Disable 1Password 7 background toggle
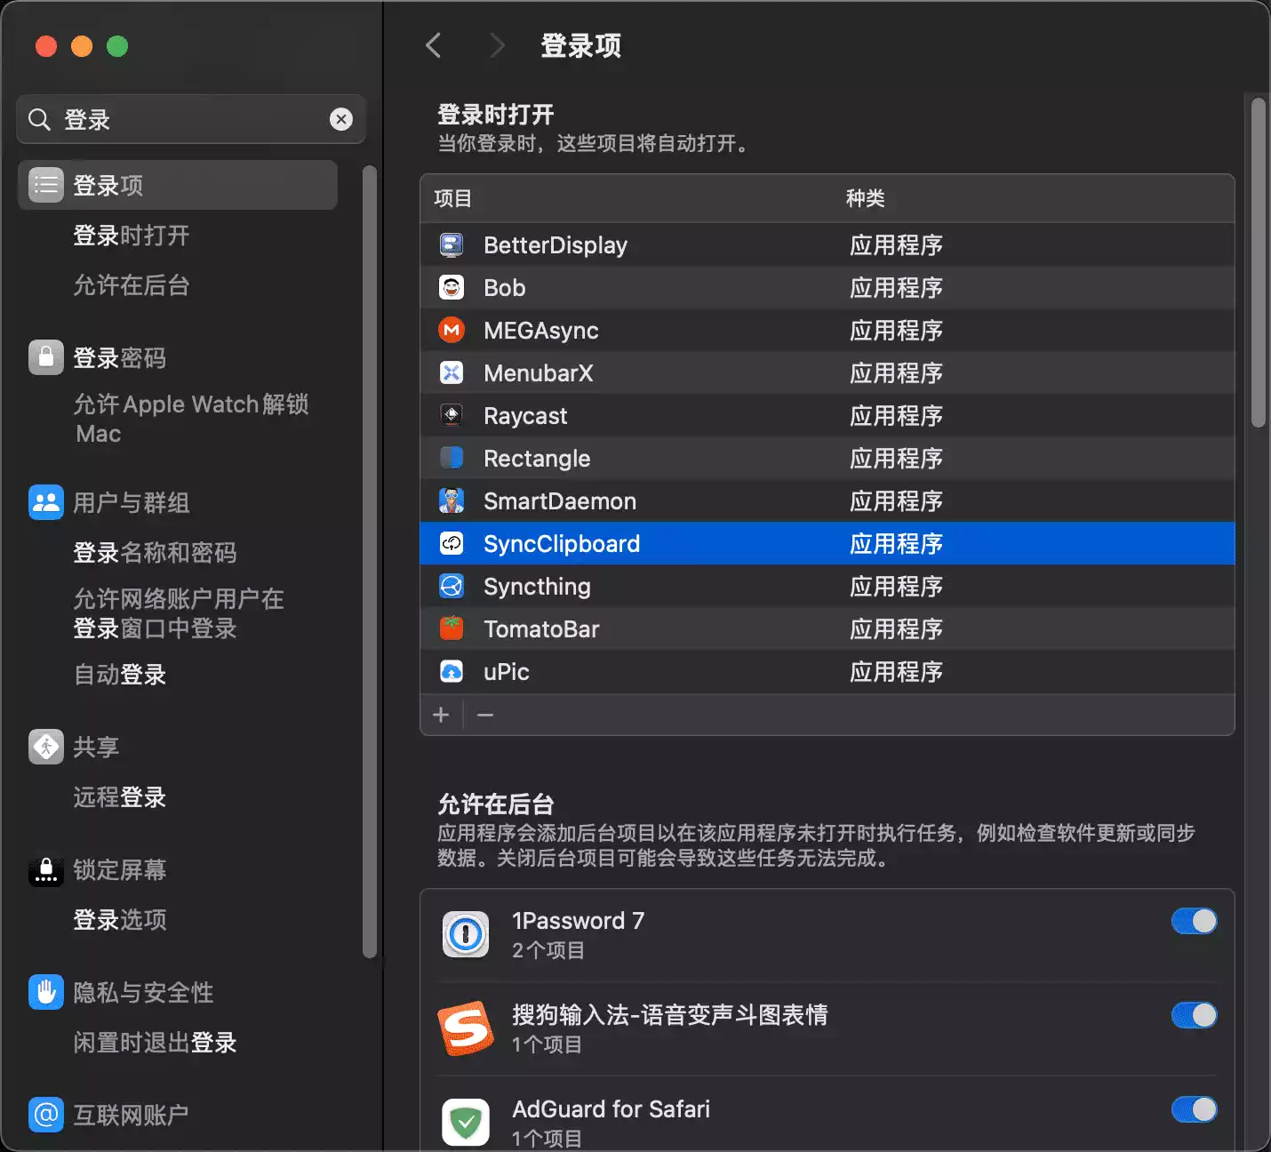The image size is (1271, 1152). [x=1193, y=922]
